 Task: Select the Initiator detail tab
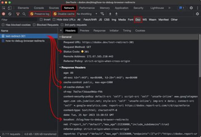(x=114, y=31)
